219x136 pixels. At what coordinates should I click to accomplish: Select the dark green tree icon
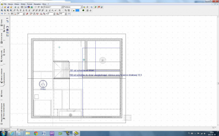pyautogui.click(x=83, y=11)
